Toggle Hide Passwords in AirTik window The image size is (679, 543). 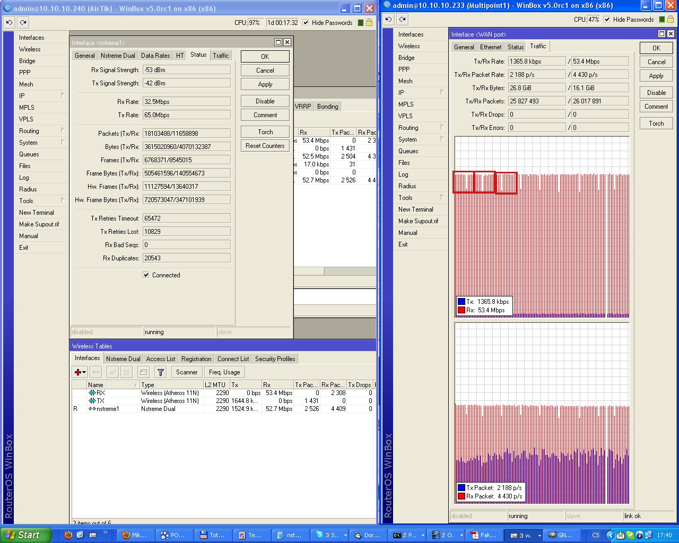[306, 22]
